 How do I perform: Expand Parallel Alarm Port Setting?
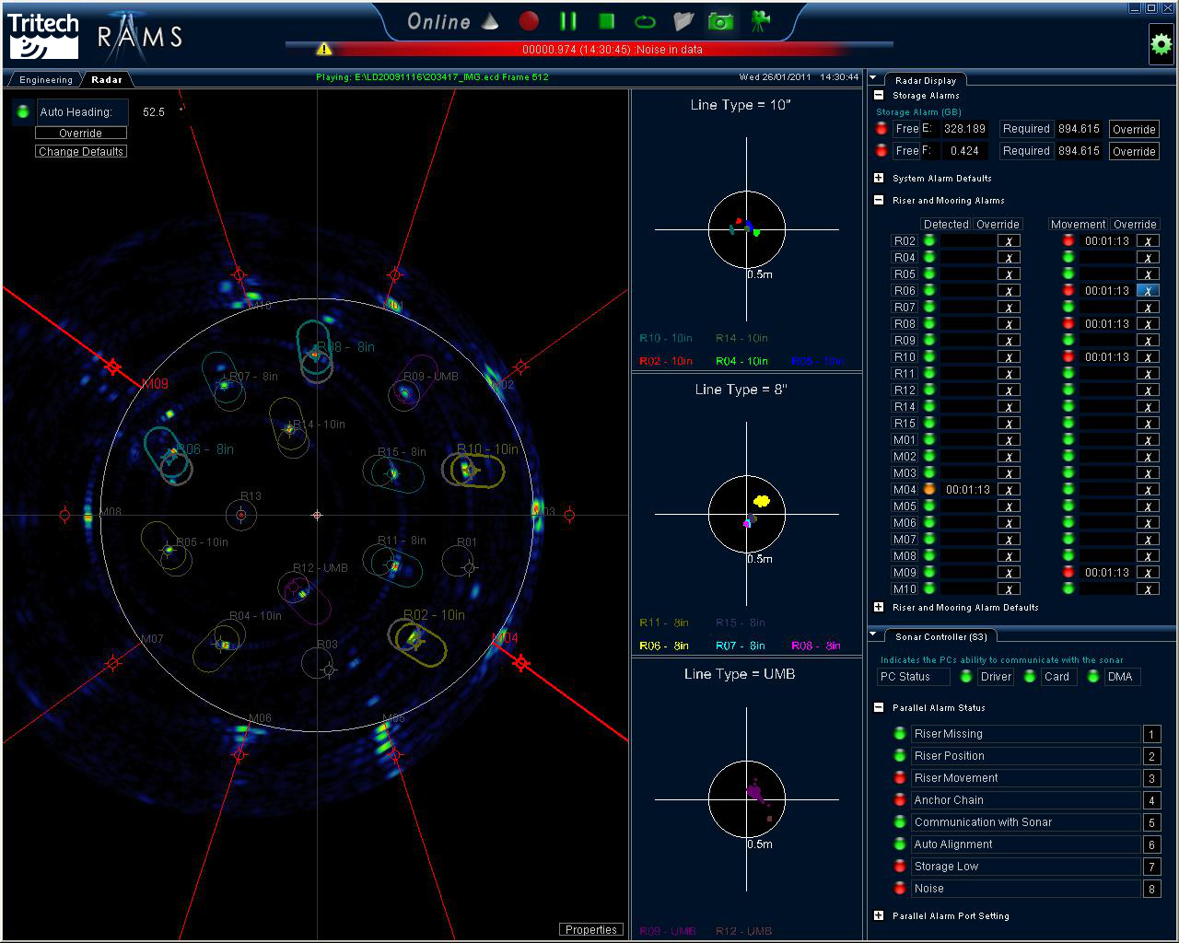point(878,915)
